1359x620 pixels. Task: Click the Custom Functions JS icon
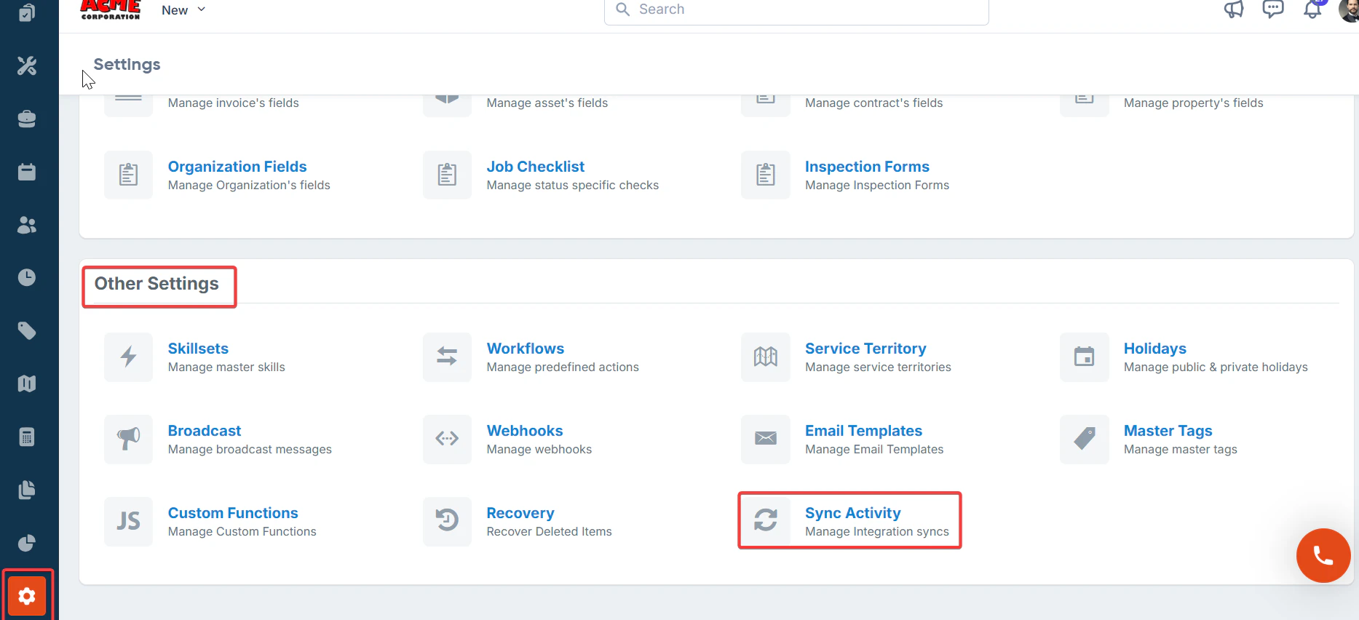pos(128,521)
